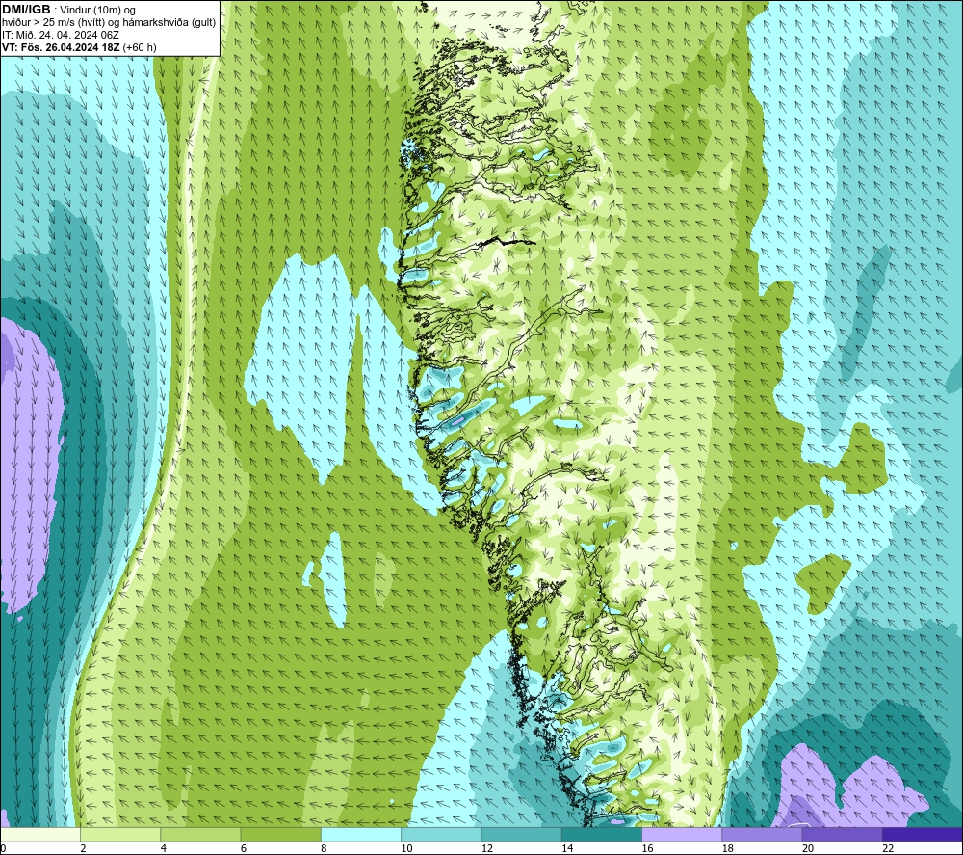This screenshot has width=963, height=855.
Task: Click the 2–4 m/s light green swatch
Action: tap(120, 835)
